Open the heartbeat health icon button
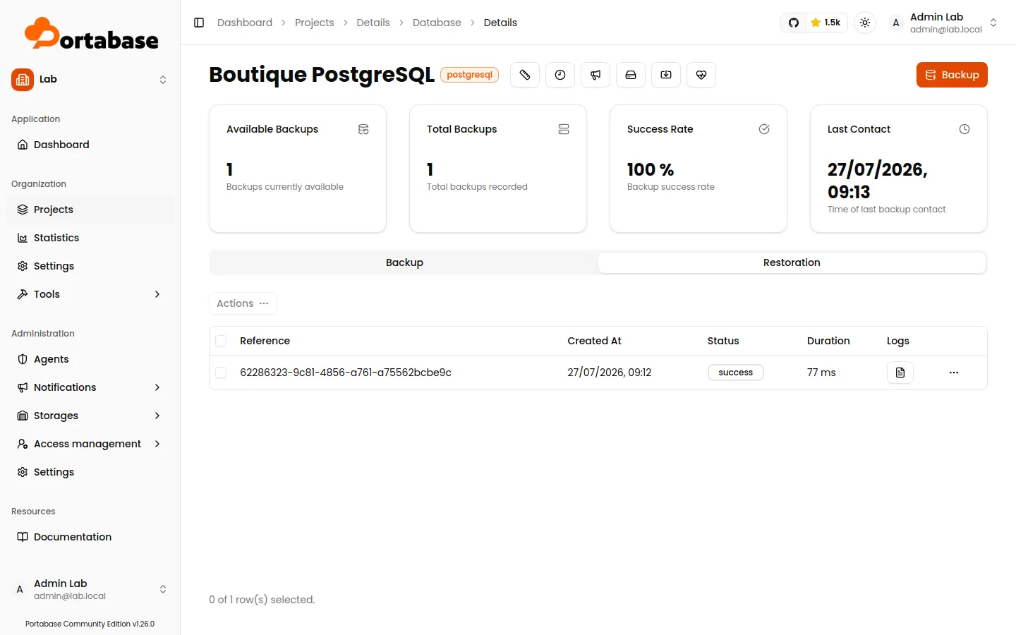The image size is (1016, 635). [701, 75]
